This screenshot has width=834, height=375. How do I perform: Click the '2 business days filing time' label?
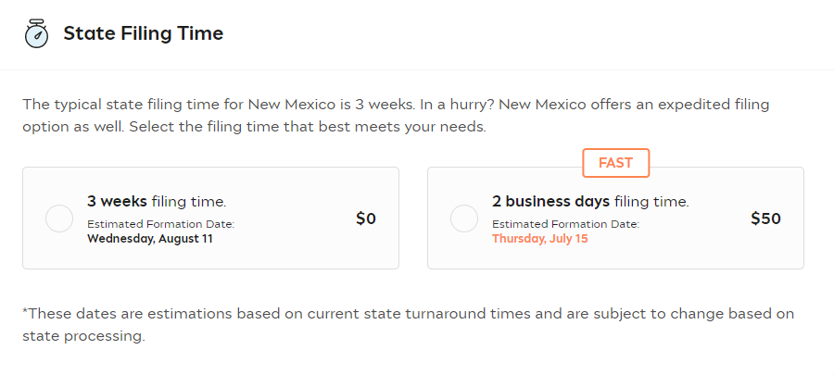click(x=590, y=201)
